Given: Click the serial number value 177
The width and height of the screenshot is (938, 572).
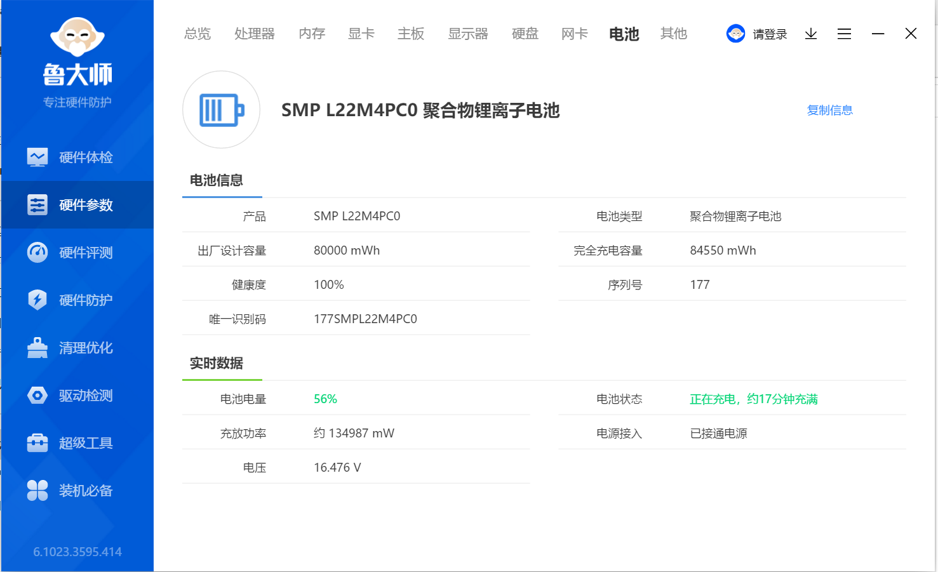Looking at the screenshot, I should (x=700, y=285).
